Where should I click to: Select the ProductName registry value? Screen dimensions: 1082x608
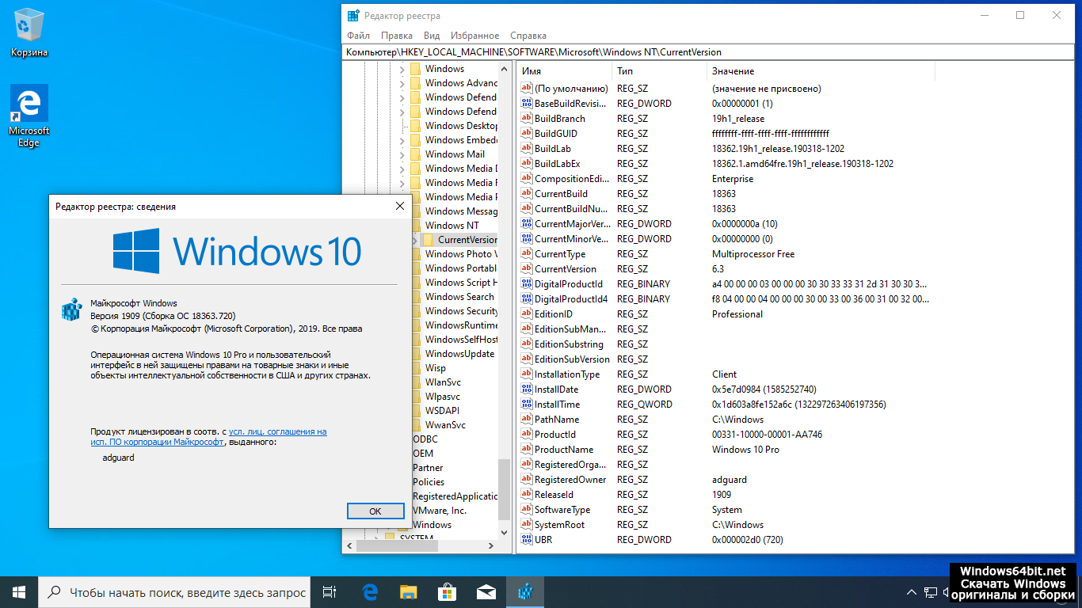click(563, 450)
